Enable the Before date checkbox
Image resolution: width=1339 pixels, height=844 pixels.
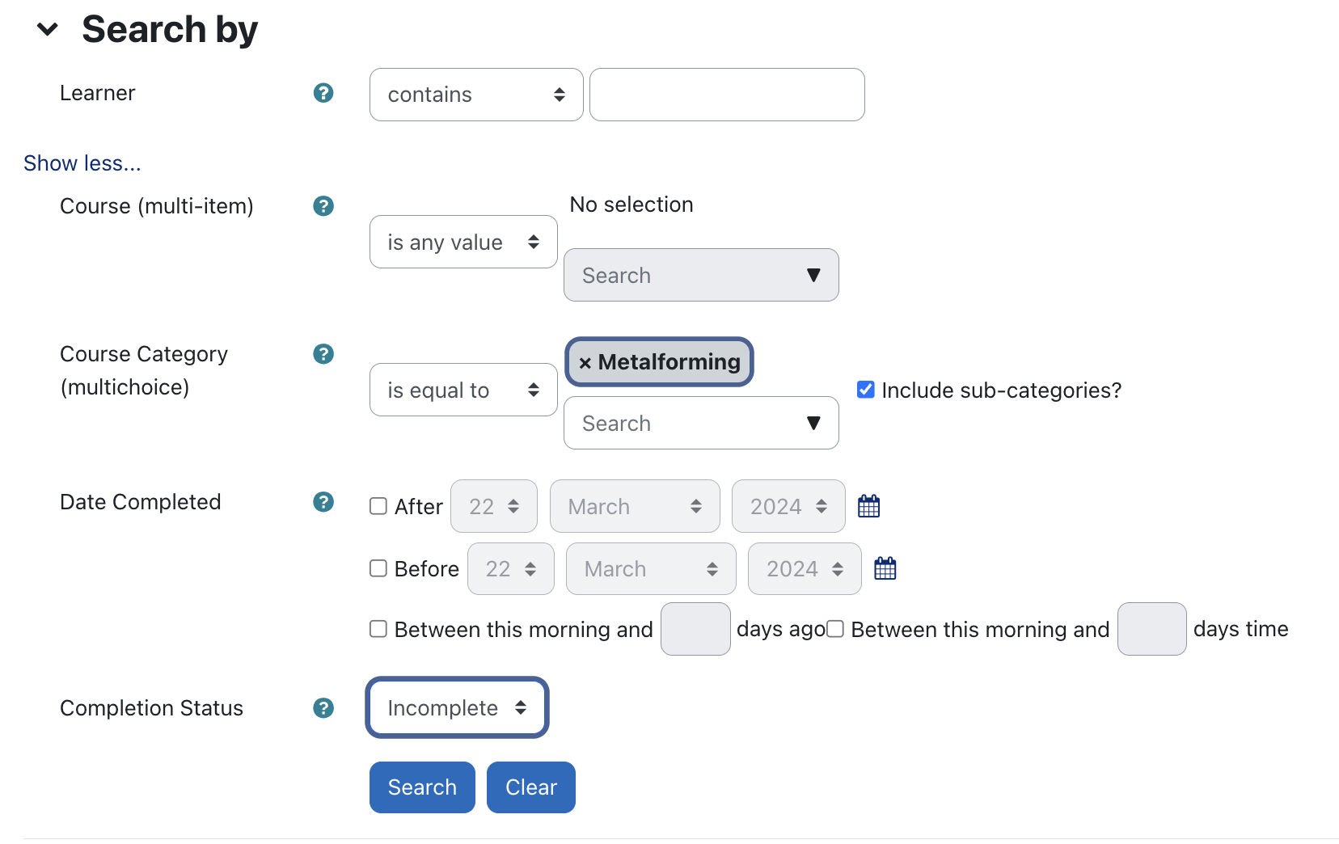click(x=378, y=568)
